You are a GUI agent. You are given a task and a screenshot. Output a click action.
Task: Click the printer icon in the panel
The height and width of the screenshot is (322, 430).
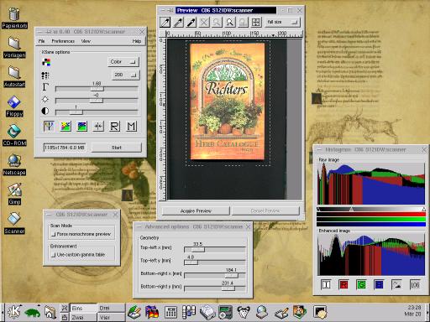tap(207, 312)
